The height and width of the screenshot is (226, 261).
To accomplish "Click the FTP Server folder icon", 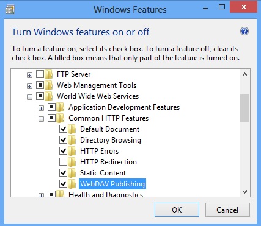I will tap(49, 74).
